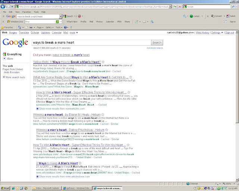
Task: Click the green Bing search go icon
Action: (57, 22)
